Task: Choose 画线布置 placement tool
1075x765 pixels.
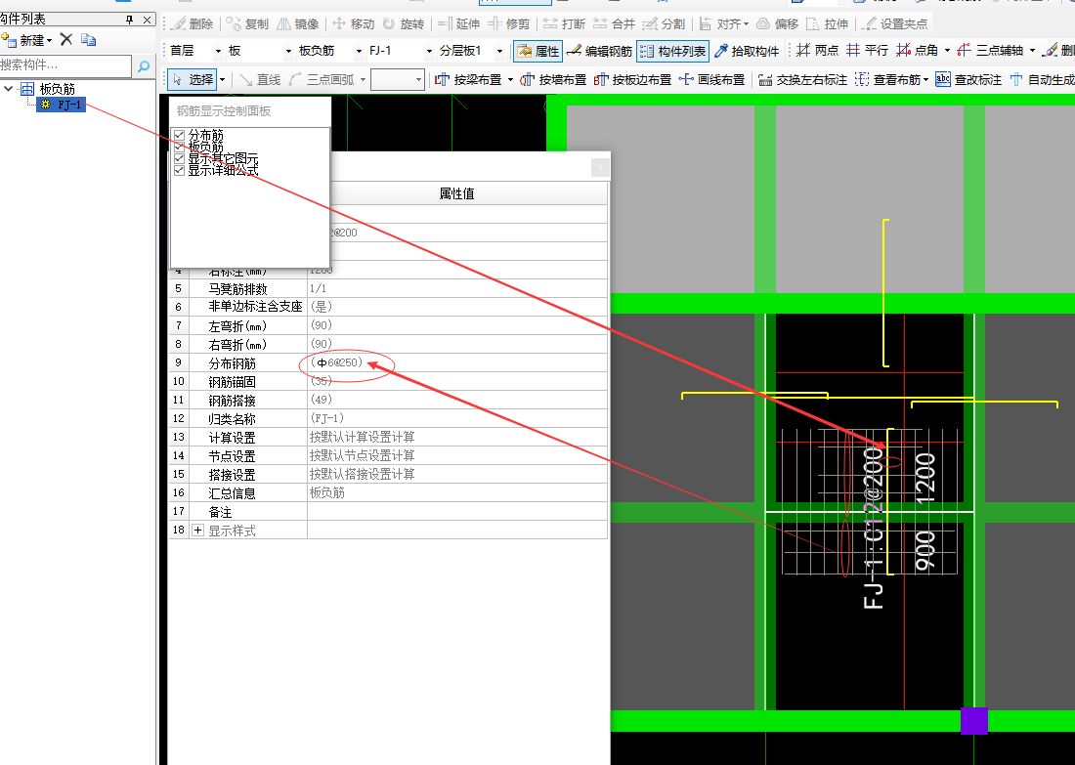Action: click(711, 79)
